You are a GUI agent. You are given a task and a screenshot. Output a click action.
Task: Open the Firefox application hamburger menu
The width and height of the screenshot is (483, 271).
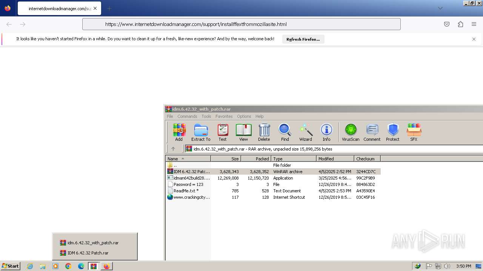pyautogui.click(x=474, y=24)
